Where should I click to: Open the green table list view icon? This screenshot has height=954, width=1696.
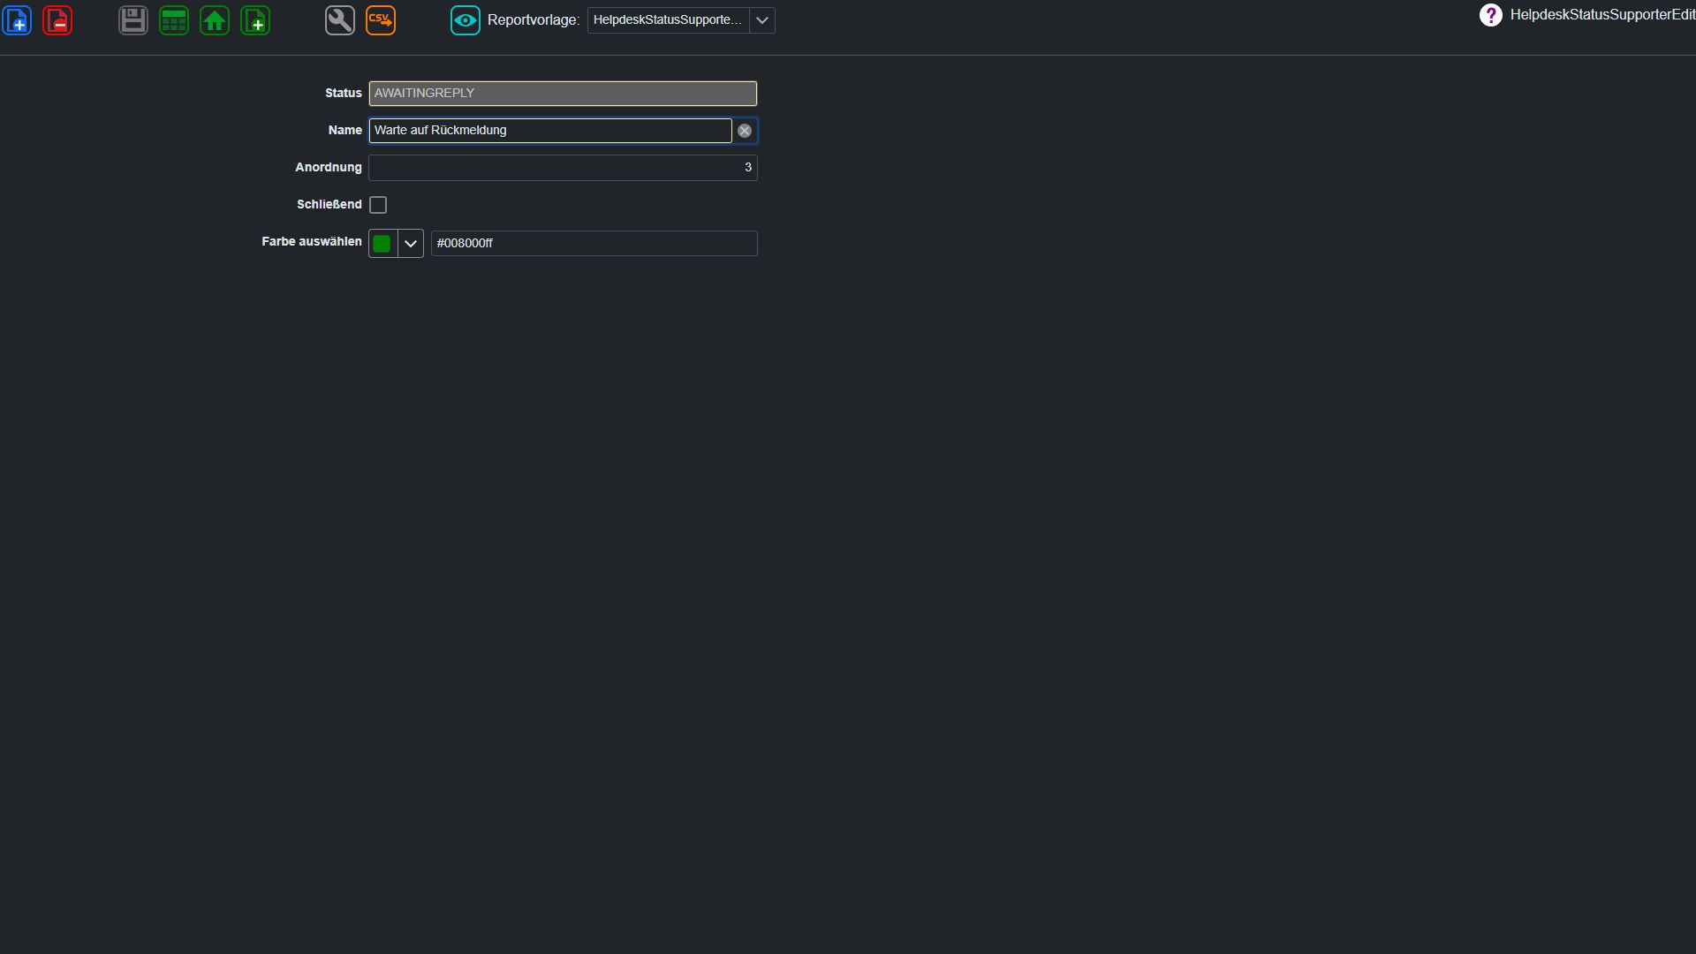[x=174, y=20]
